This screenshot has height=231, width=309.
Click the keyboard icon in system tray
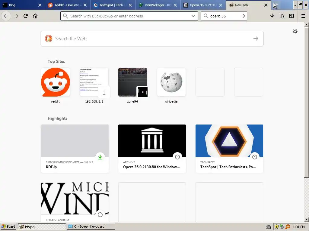coord(268,227)
